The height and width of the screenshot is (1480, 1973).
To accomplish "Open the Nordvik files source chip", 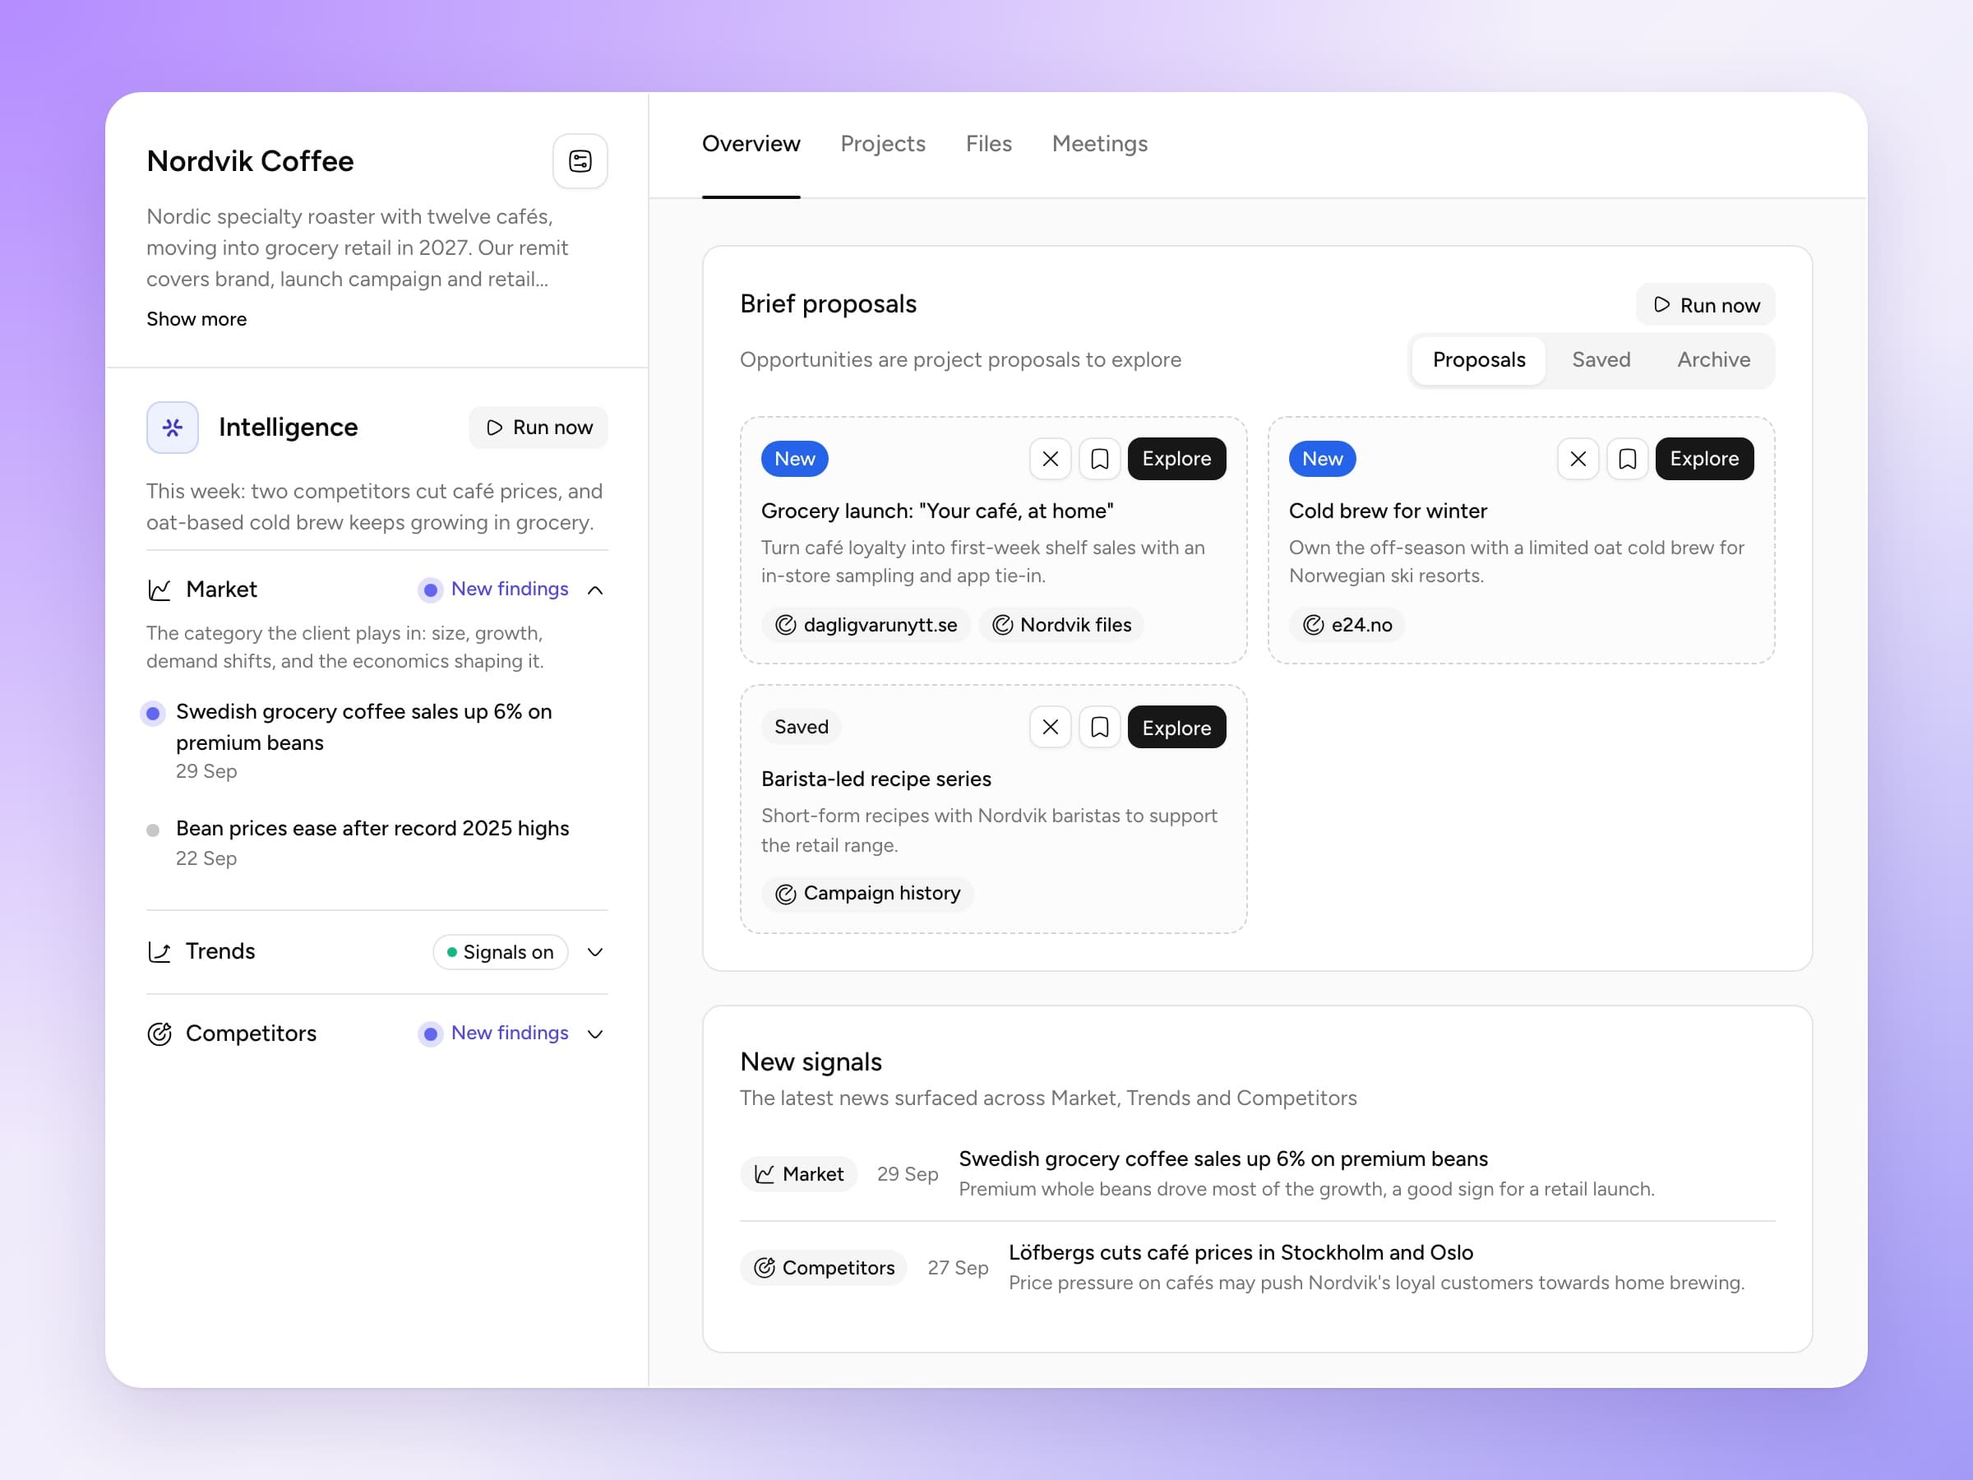I will coord(1060,624).
